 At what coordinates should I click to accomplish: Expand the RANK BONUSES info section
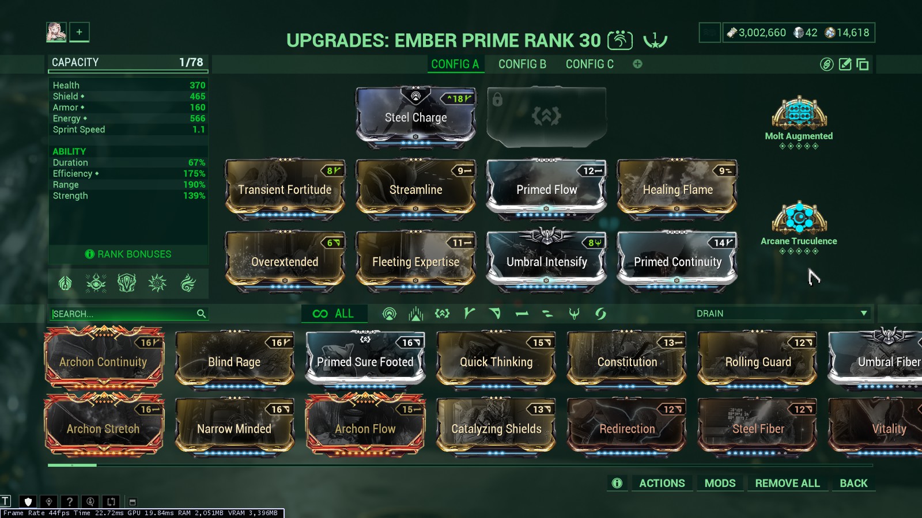click(129, 254)
